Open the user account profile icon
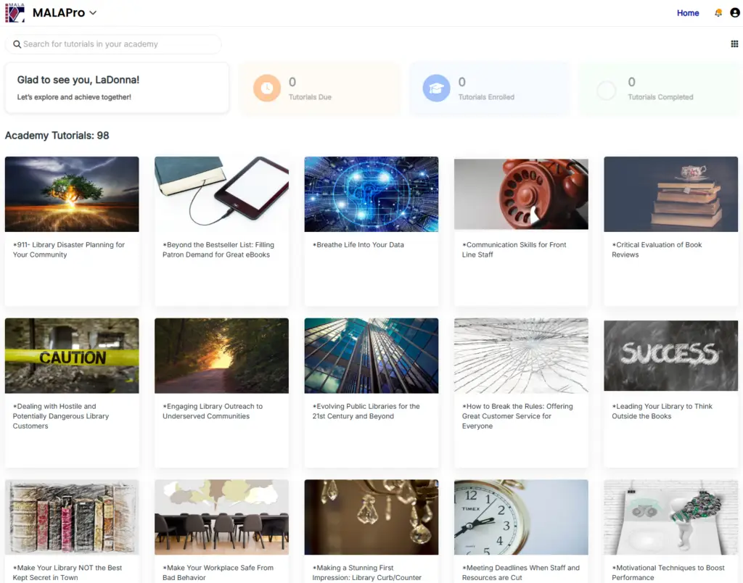The height and width of the screenshot is (583, 743). click(x=735, y=13)
